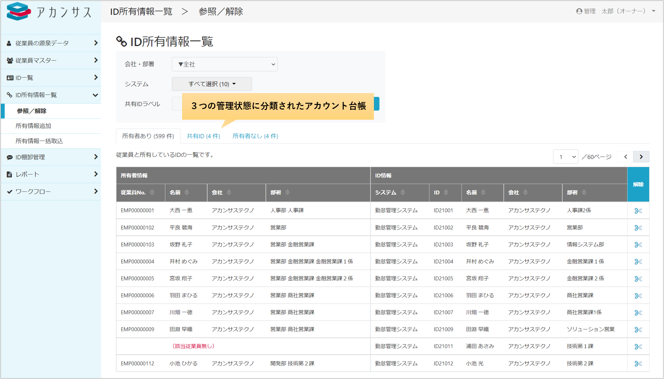
Task: Click scissors unlink icon for ID21001 row
Action: (x=638, y=211)
